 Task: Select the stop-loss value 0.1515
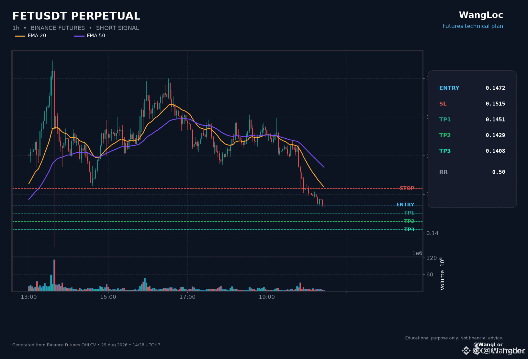[495, 104]
